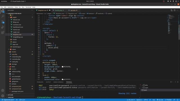Select the bash terminal instance
Viewport: 180px width, 101px height.
pyautogui.click(x=160, y=90)
